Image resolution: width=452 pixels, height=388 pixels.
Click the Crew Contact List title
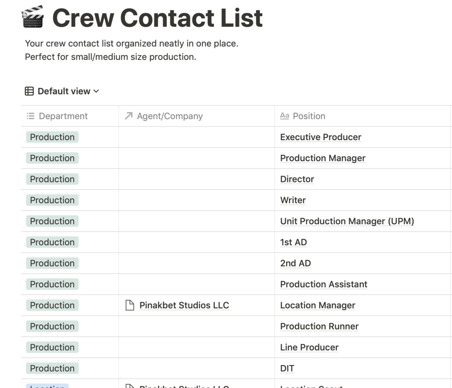[x=157, y=18]
